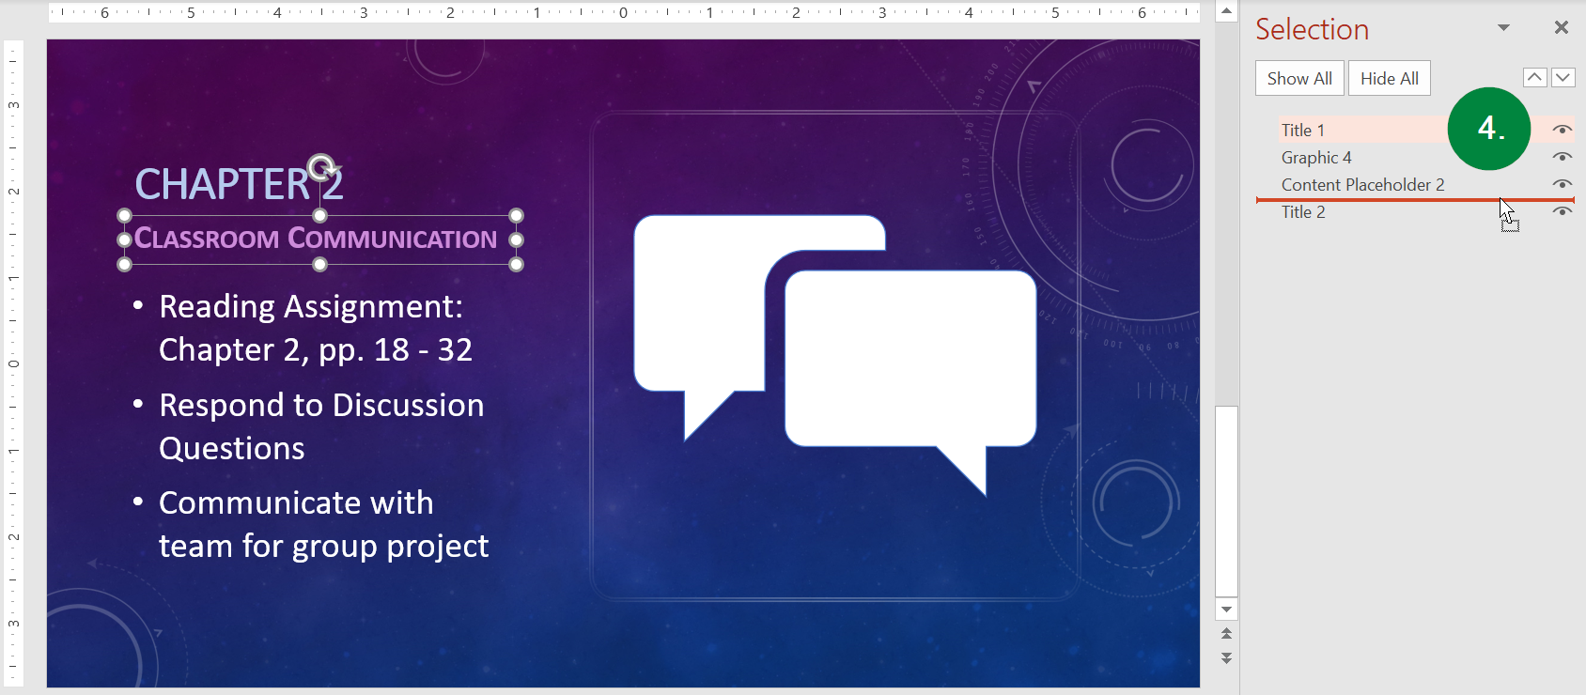Select Graphic 4 in the Selection list
This screenshot has height=695, width=1586.
[x=1316, y=158]
